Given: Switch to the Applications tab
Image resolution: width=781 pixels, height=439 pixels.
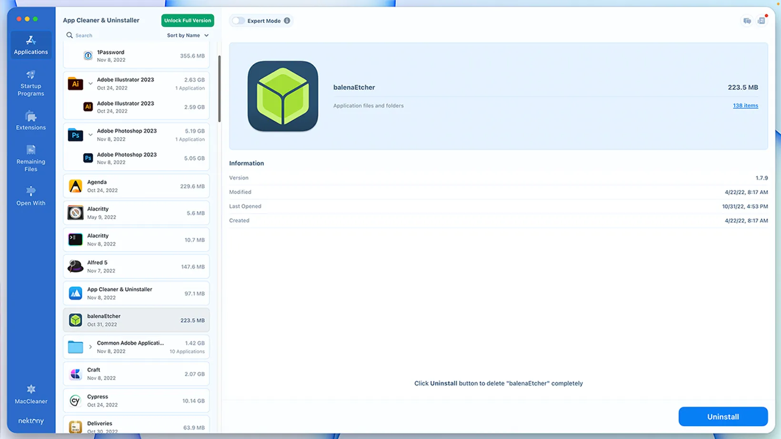Looking at the screenshot, I should click(x=30, y=45).
